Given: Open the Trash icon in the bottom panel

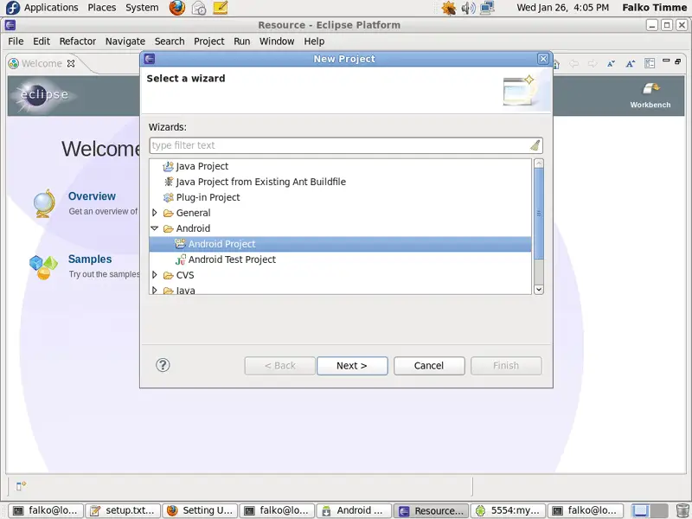Looking at the screenshot, I should 682,510.
